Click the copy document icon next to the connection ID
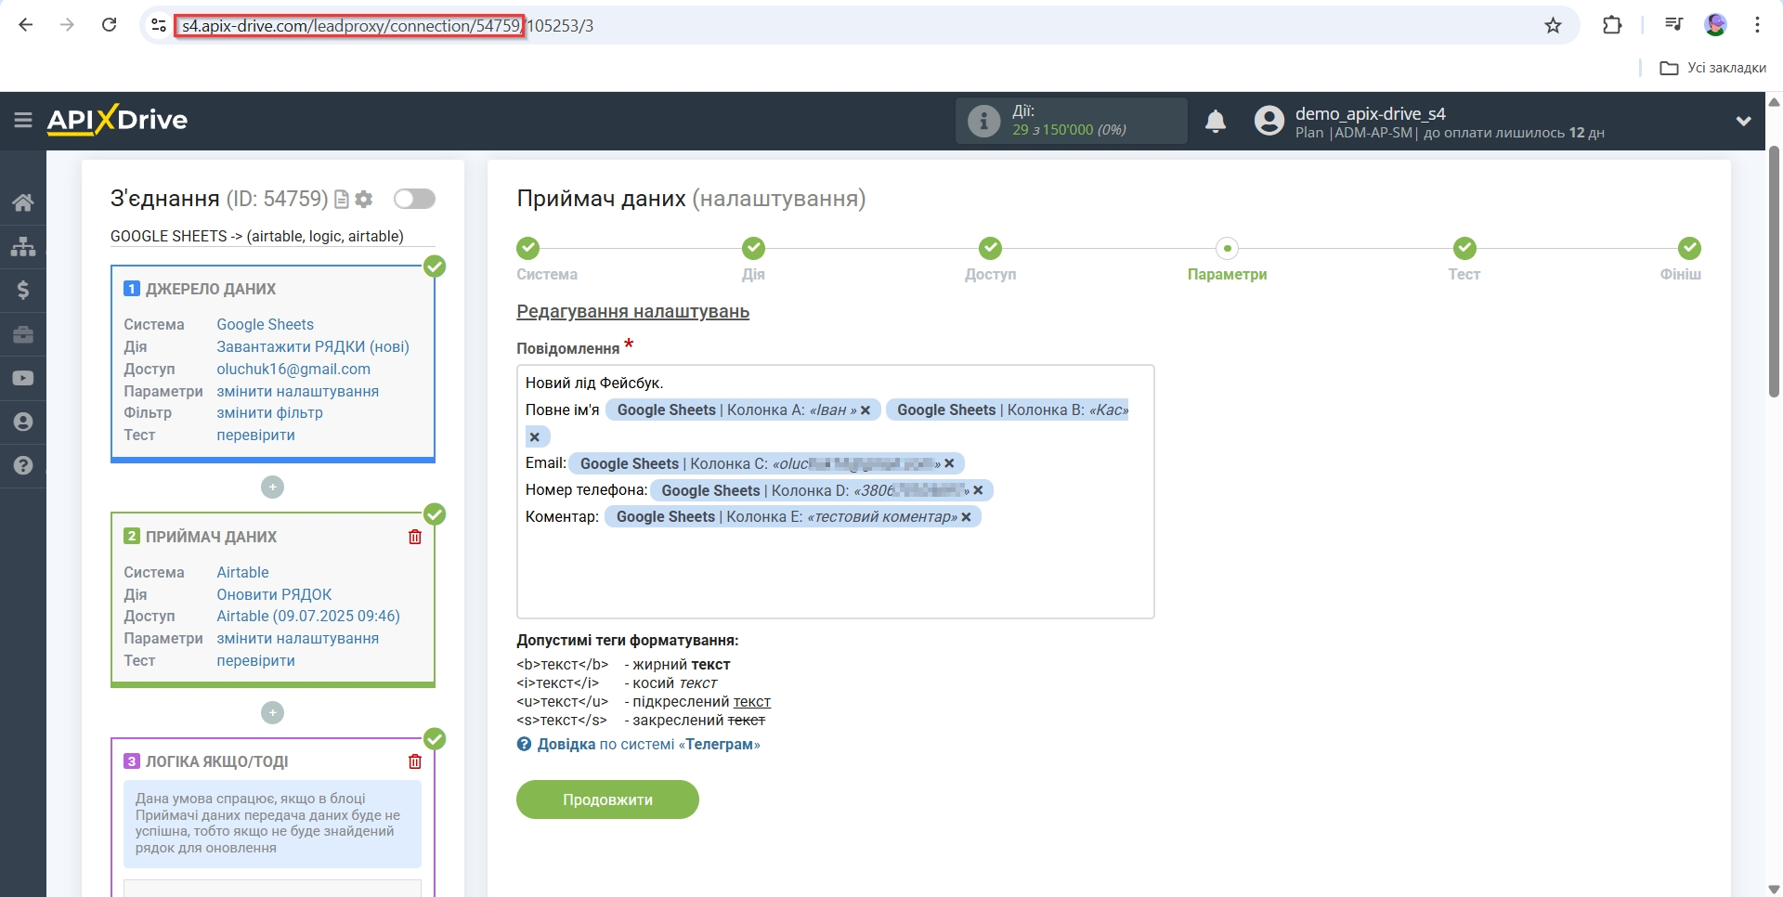 click(x=342, y=199)
